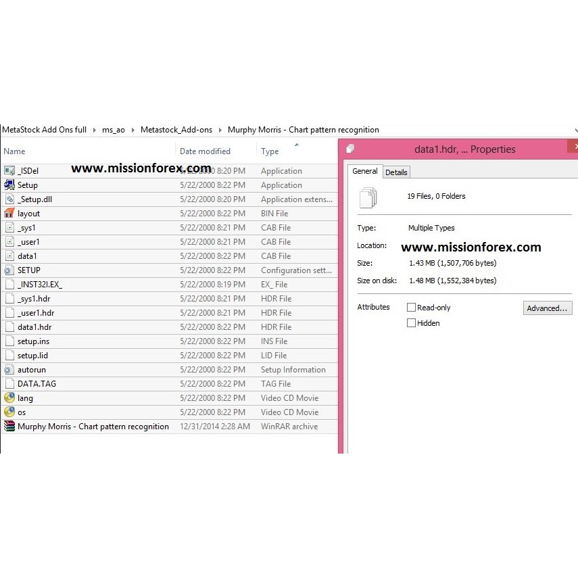The width and height of the screenshot is (578, 578).
Task: Select the layout BIN file icon
Action: (9, 214)
